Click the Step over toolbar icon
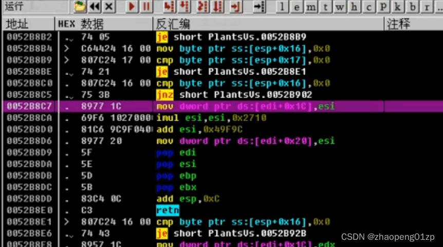Viewport: 443px width, 247px height. tap(185, 7)
